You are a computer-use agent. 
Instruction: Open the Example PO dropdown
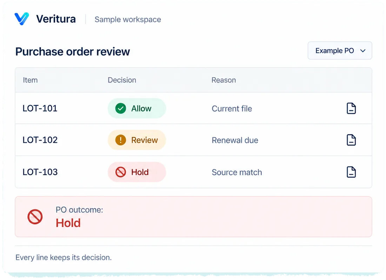click(340, 51)
